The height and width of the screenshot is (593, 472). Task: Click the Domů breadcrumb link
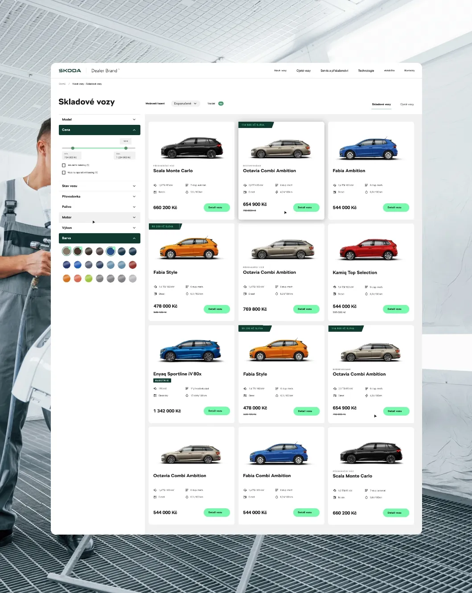(x=62, y=84)
